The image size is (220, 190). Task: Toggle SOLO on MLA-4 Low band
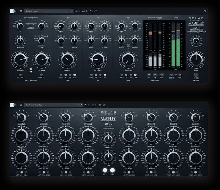coord(61,75)
